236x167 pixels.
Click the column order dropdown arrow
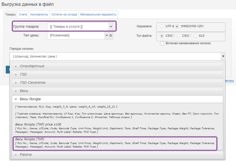point(223,56)
